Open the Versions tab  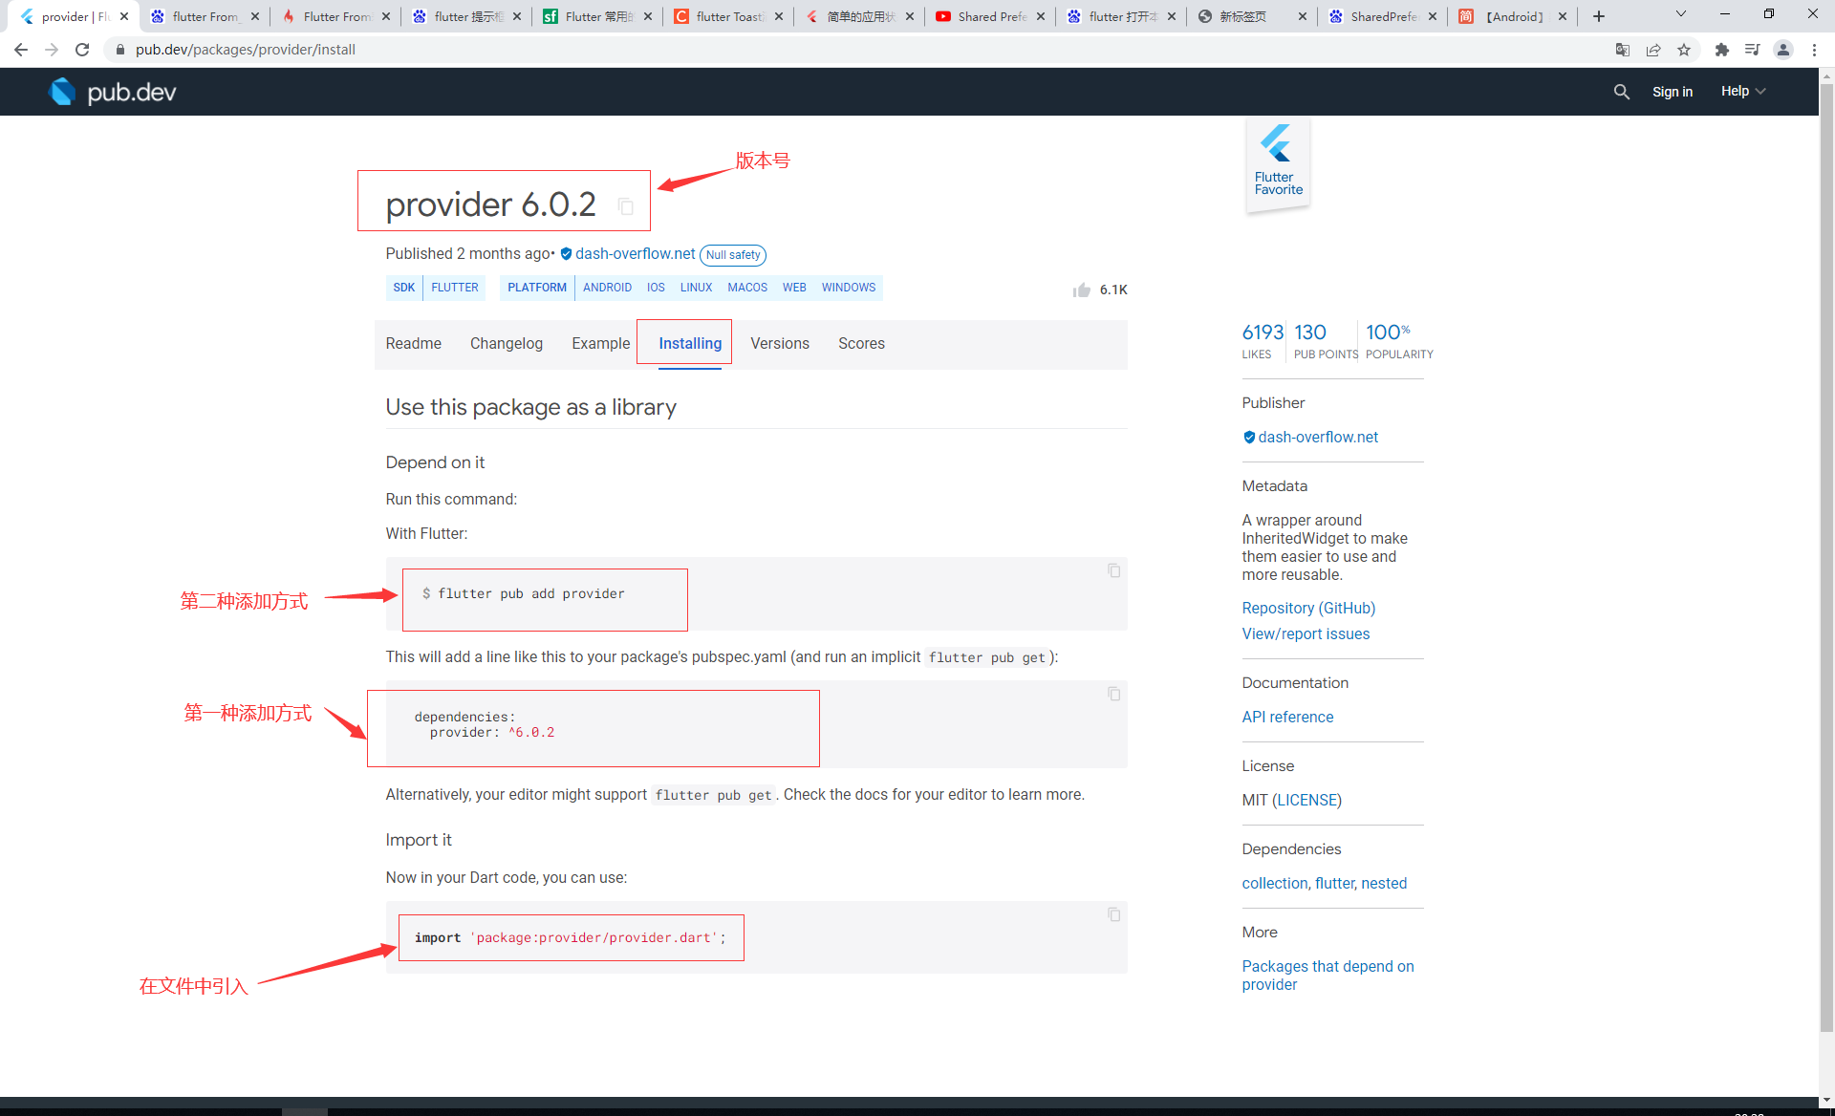780,344
